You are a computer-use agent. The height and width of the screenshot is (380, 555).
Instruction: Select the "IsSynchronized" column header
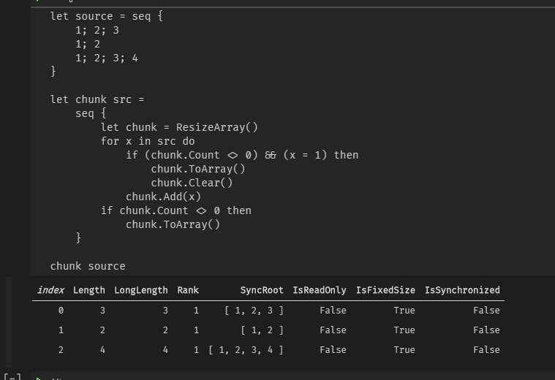pyautogui.click(x=462, y=290)
